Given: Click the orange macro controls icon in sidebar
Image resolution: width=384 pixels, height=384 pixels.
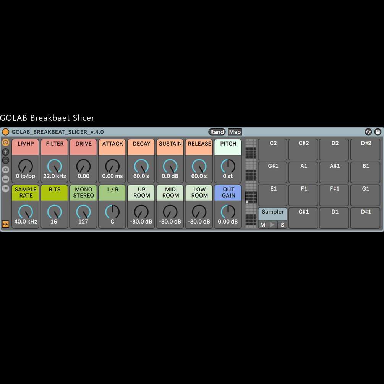Looking at the screenshot, I should [5, 142].
